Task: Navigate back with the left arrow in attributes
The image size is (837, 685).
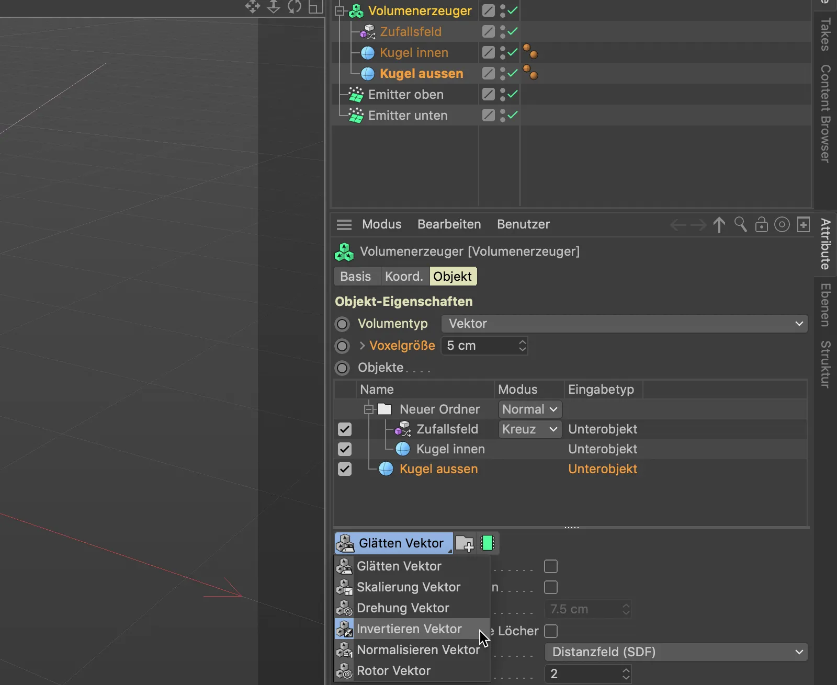Action: 678,225
